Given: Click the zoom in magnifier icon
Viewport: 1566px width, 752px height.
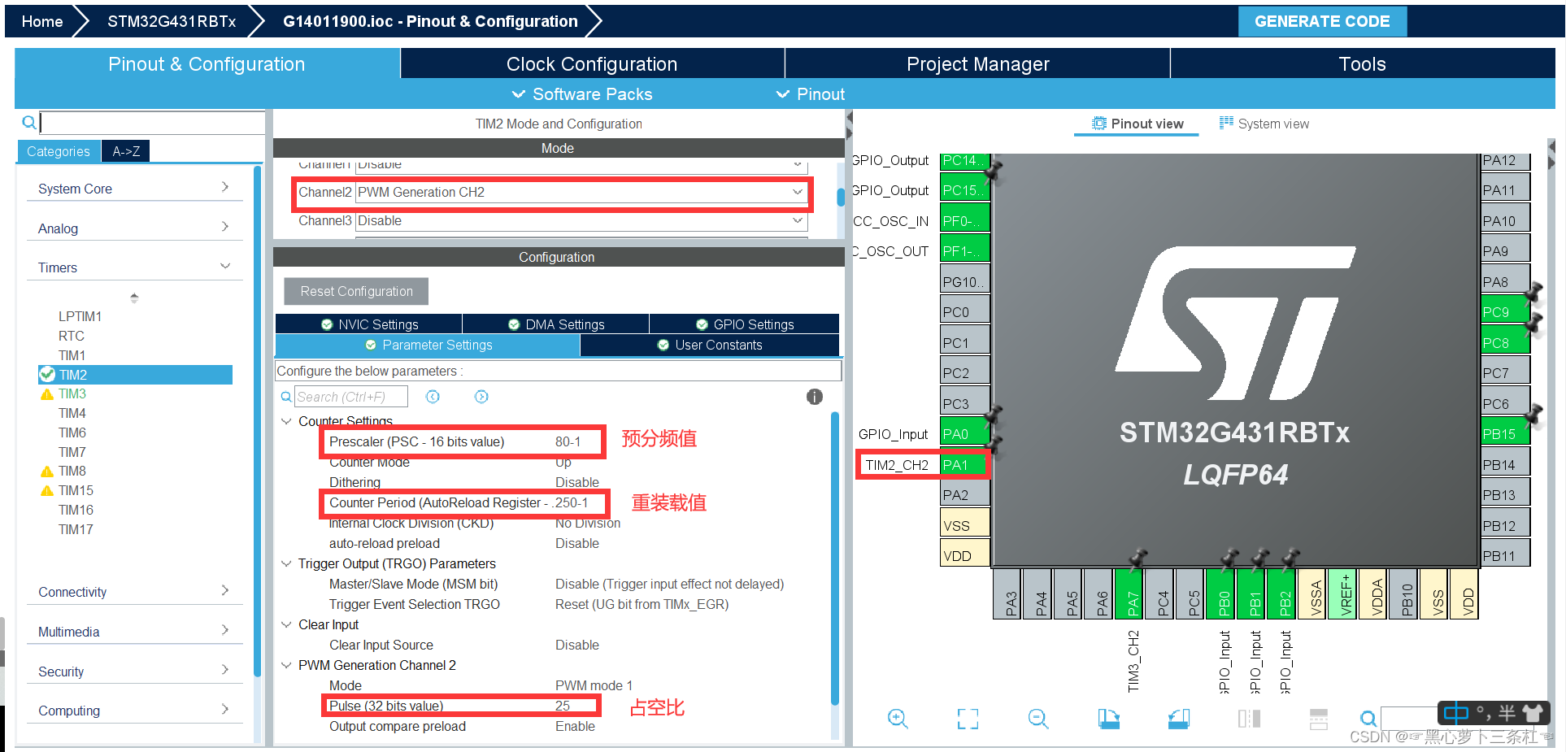Looking at the screenshot, I should [898, 719].
